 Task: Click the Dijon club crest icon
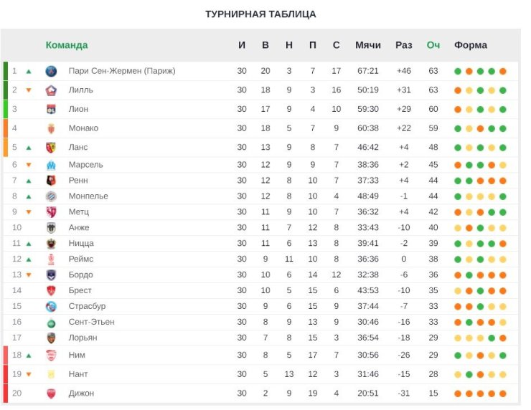[x=51, y=394]
